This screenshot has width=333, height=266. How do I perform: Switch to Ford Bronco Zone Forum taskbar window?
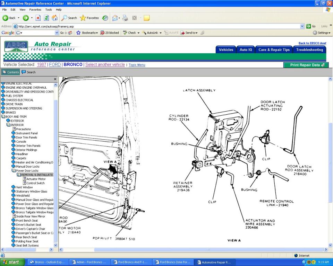point(174,262)
